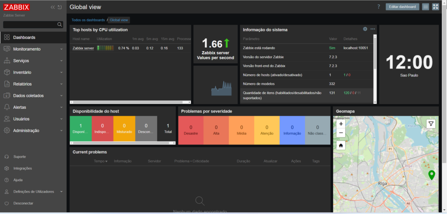This screenshot has height=214, width=447.
Task: Click Top hosts horizontal scrollbar
Action: pyautogui.click(x=127, y=102)
